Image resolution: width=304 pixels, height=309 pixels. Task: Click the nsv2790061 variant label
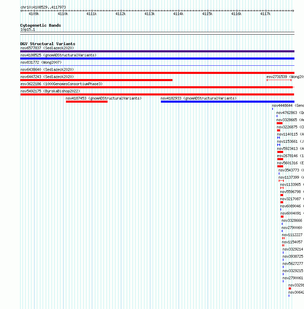click(293, 278)
